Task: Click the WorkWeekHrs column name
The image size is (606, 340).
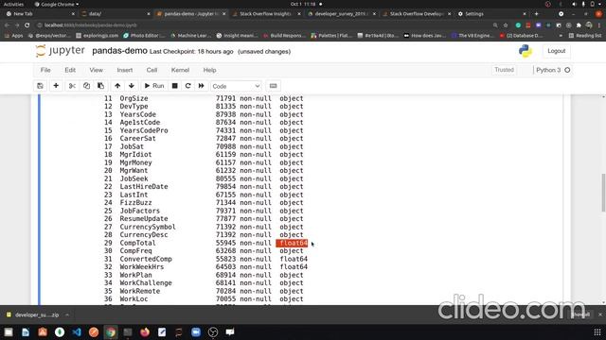Action: [x=142, y=266]
